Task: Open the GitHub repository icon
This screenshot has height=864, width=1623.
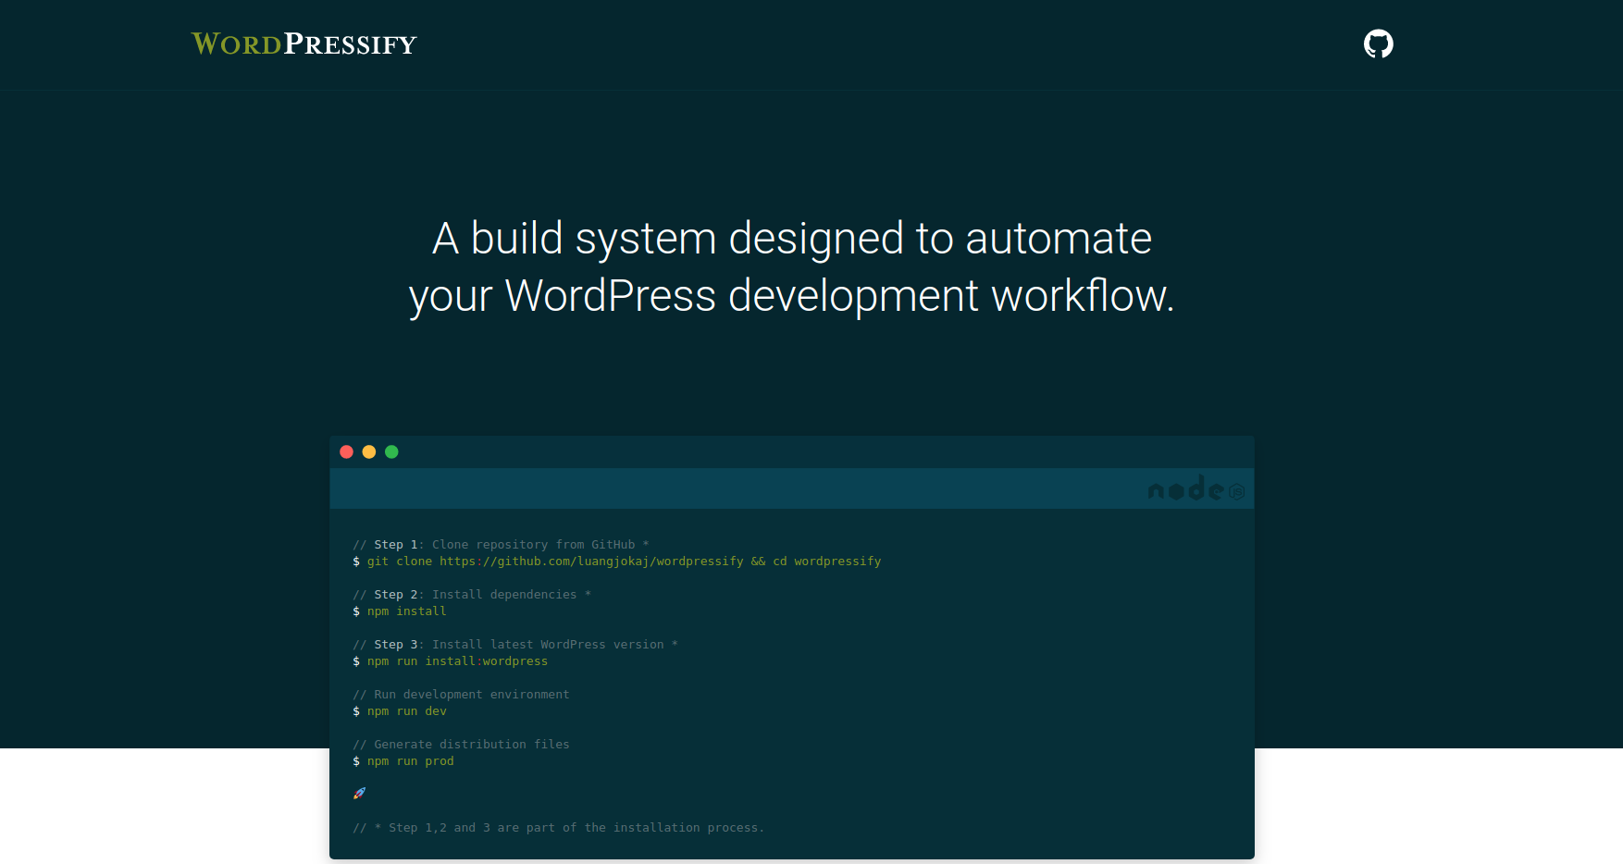Action: (x=1378, y=43)
